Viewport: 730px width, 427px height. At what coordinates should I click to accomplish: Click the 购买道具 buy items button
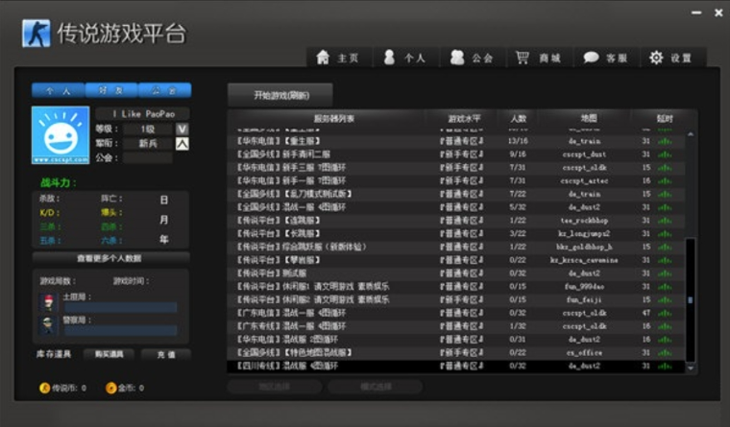(109, 354)
